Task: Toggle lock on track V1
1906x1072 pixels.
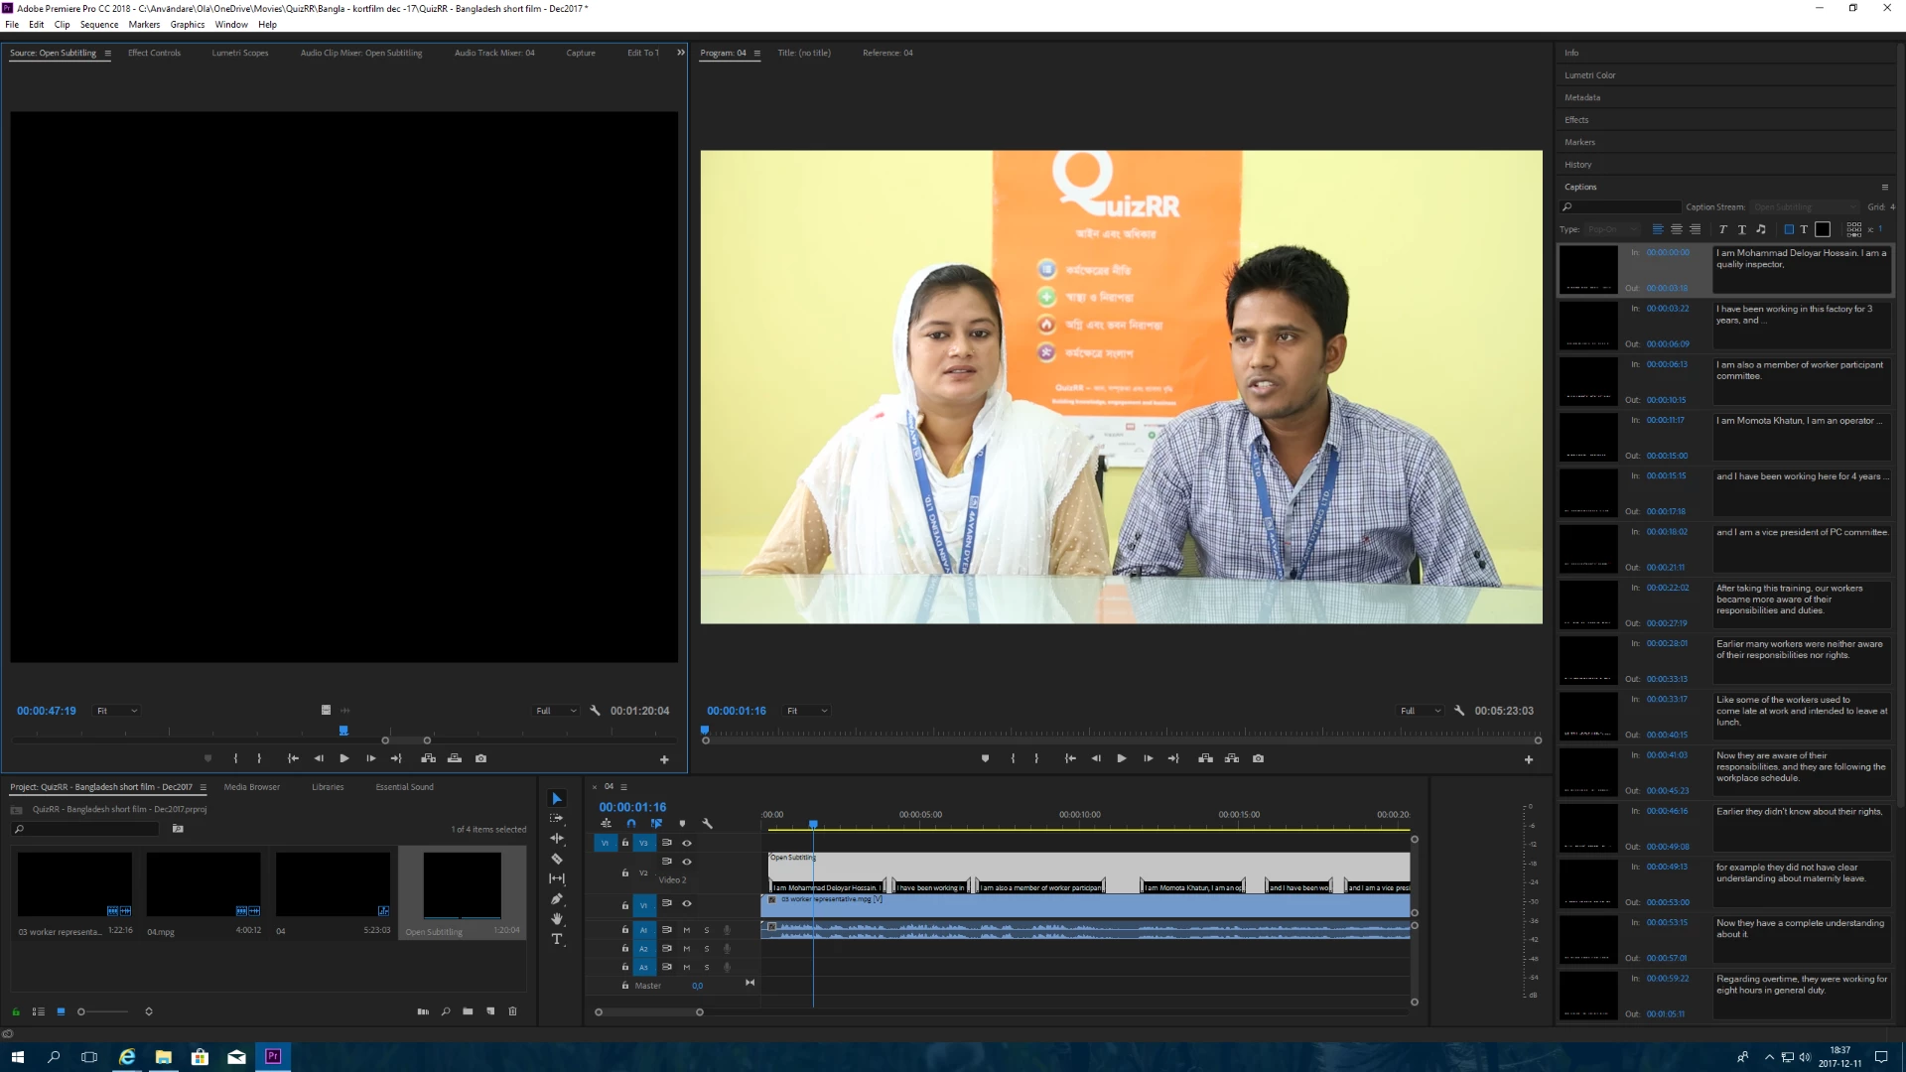Action: (x=625, y=905)
